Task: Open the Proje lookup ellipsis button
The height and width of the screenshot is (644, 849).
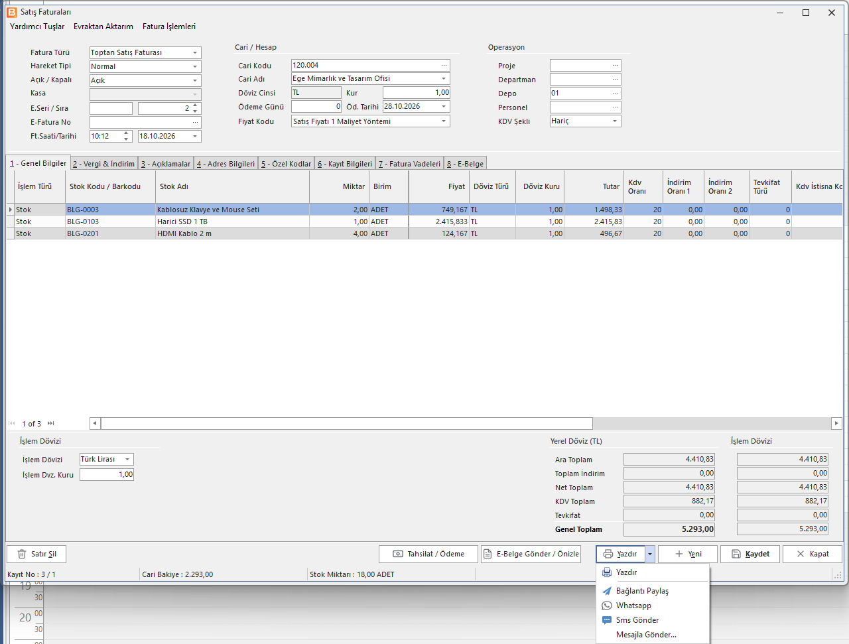Action: 616,65
